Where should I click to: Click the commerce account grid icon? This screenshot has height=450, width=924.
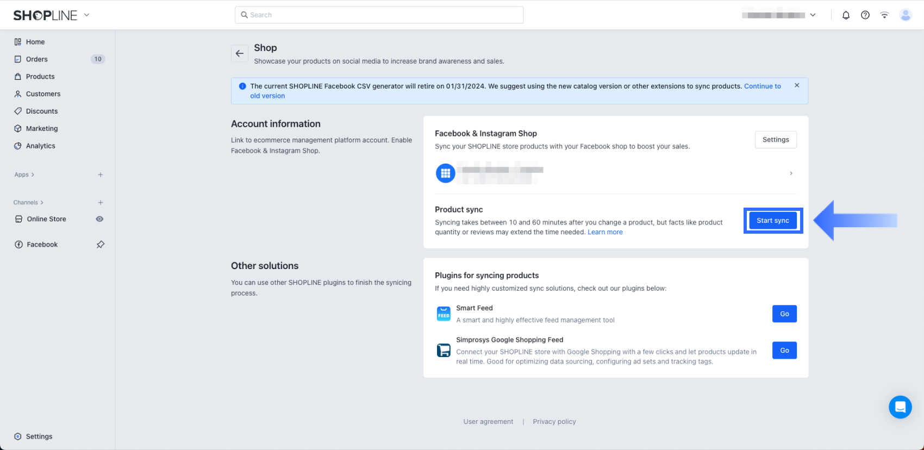tap(446, 173)
